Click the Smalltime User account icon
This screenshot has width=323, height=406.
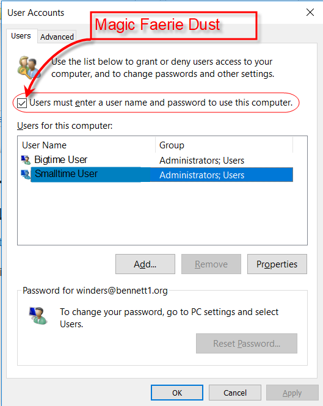[26, 174]
